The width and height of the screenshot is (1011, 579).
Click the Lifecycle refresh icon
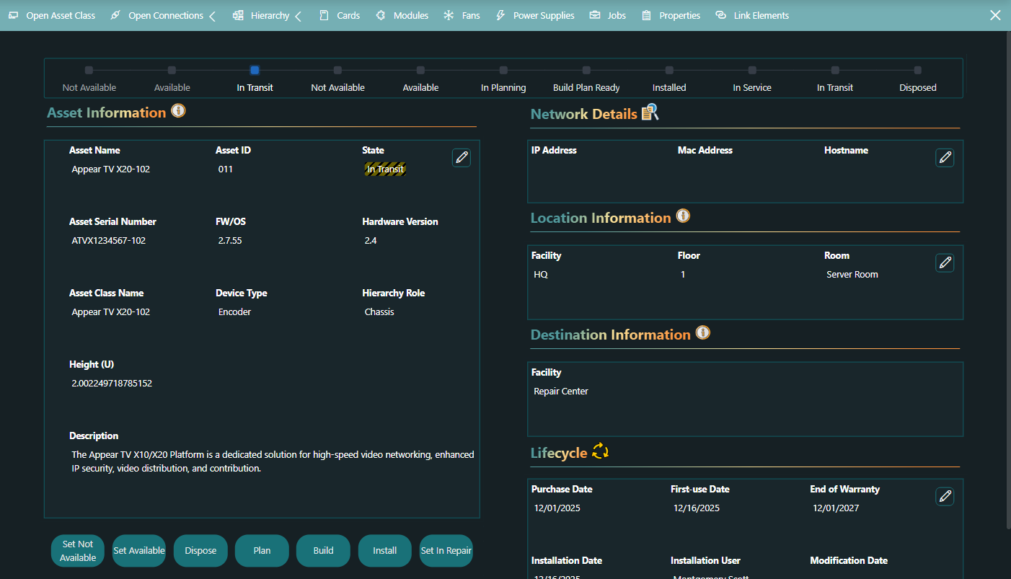pyautogui.click(x=599, y=452)
